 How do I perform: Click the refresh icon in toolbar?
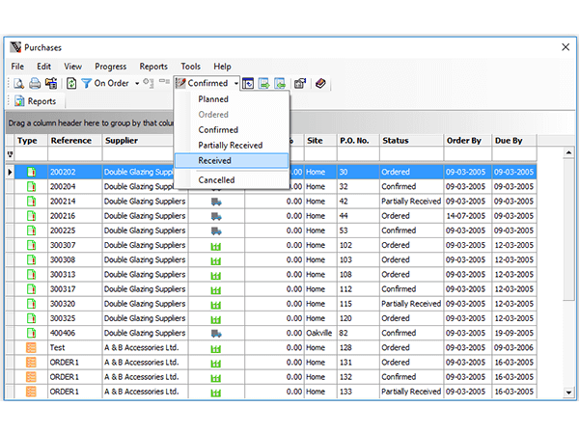[x=70, y=84]
